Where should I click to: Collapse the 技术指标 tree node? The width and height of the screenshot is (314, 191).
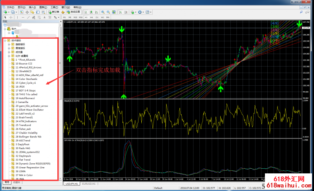coord(5,41)
